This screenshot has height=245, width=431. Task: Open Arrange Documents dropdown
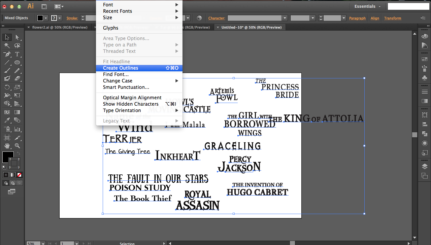pos(59,6)
